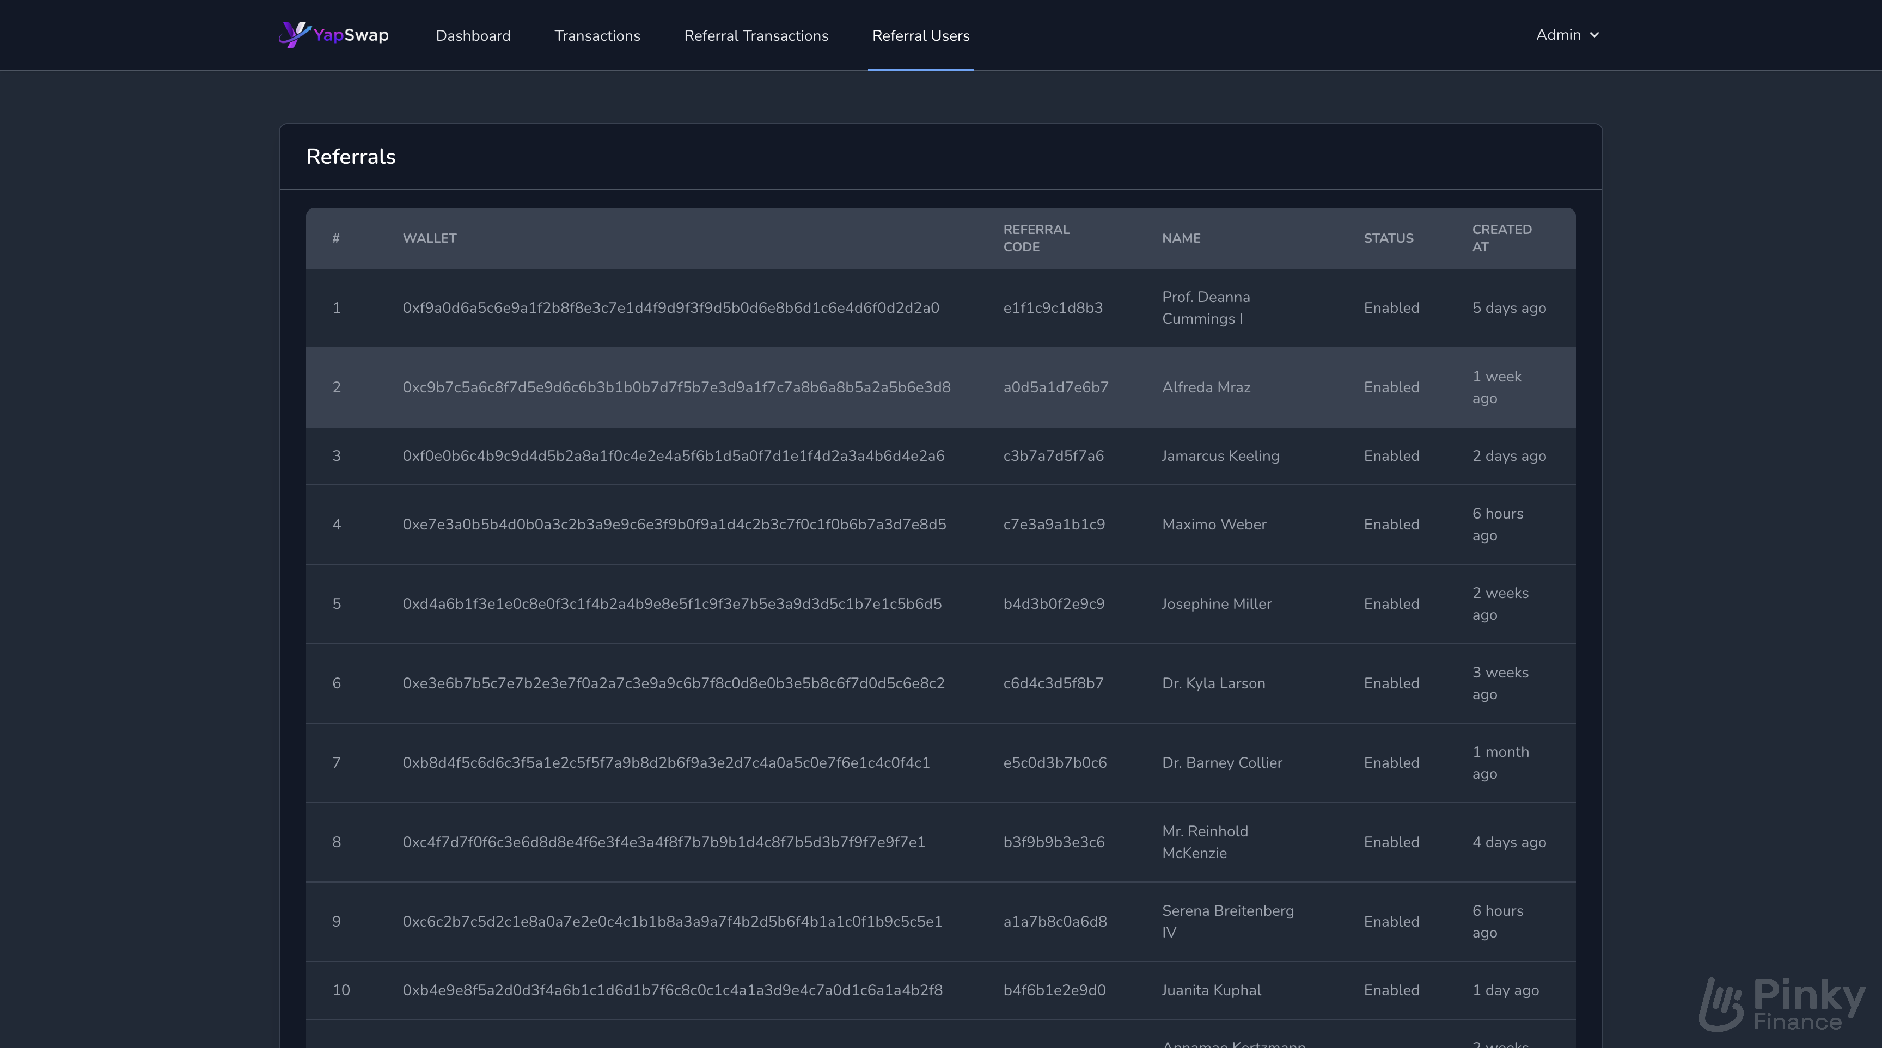The image size is (1882, 1048).
Task: Click Enabled status for Juanita Kuphal
Action: pyautogui.click(x=1391, y=990)
